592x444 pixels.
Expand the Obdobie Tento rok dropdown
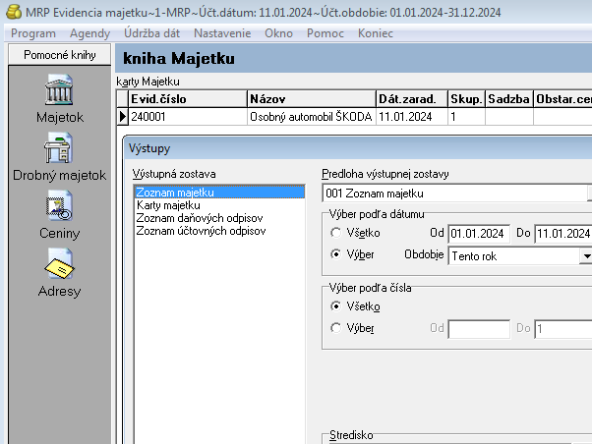586,256
